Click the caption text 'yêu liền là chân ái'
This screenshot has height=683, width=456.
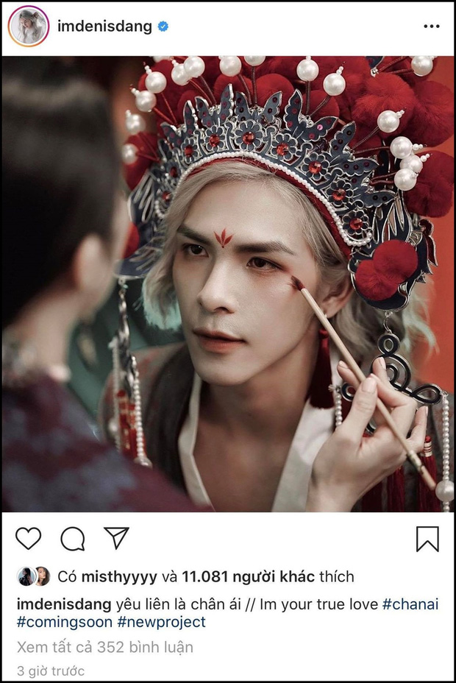pos(177,604)
